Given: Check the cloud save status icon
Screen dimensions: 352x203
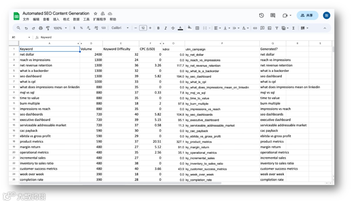Looking at the screenshot, I should click(110, 13).
